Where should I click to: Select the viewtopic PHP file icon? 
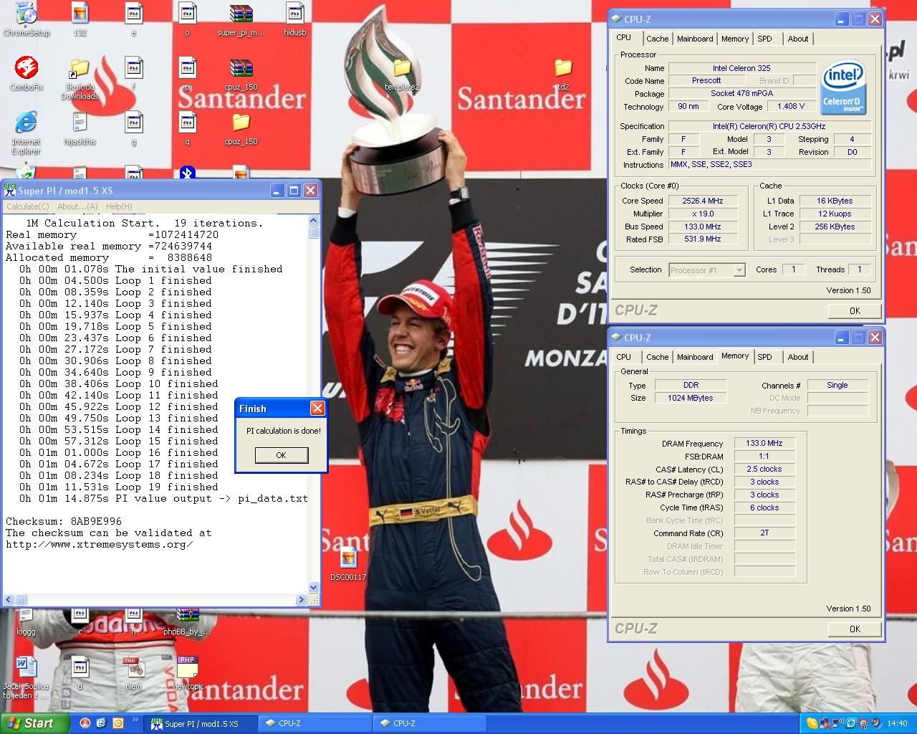(188, 673)
